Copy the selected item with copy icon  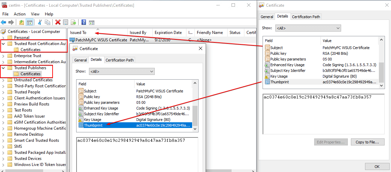(48, 23)
